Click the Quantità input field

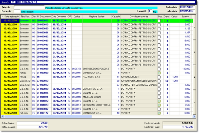[150, 11]
